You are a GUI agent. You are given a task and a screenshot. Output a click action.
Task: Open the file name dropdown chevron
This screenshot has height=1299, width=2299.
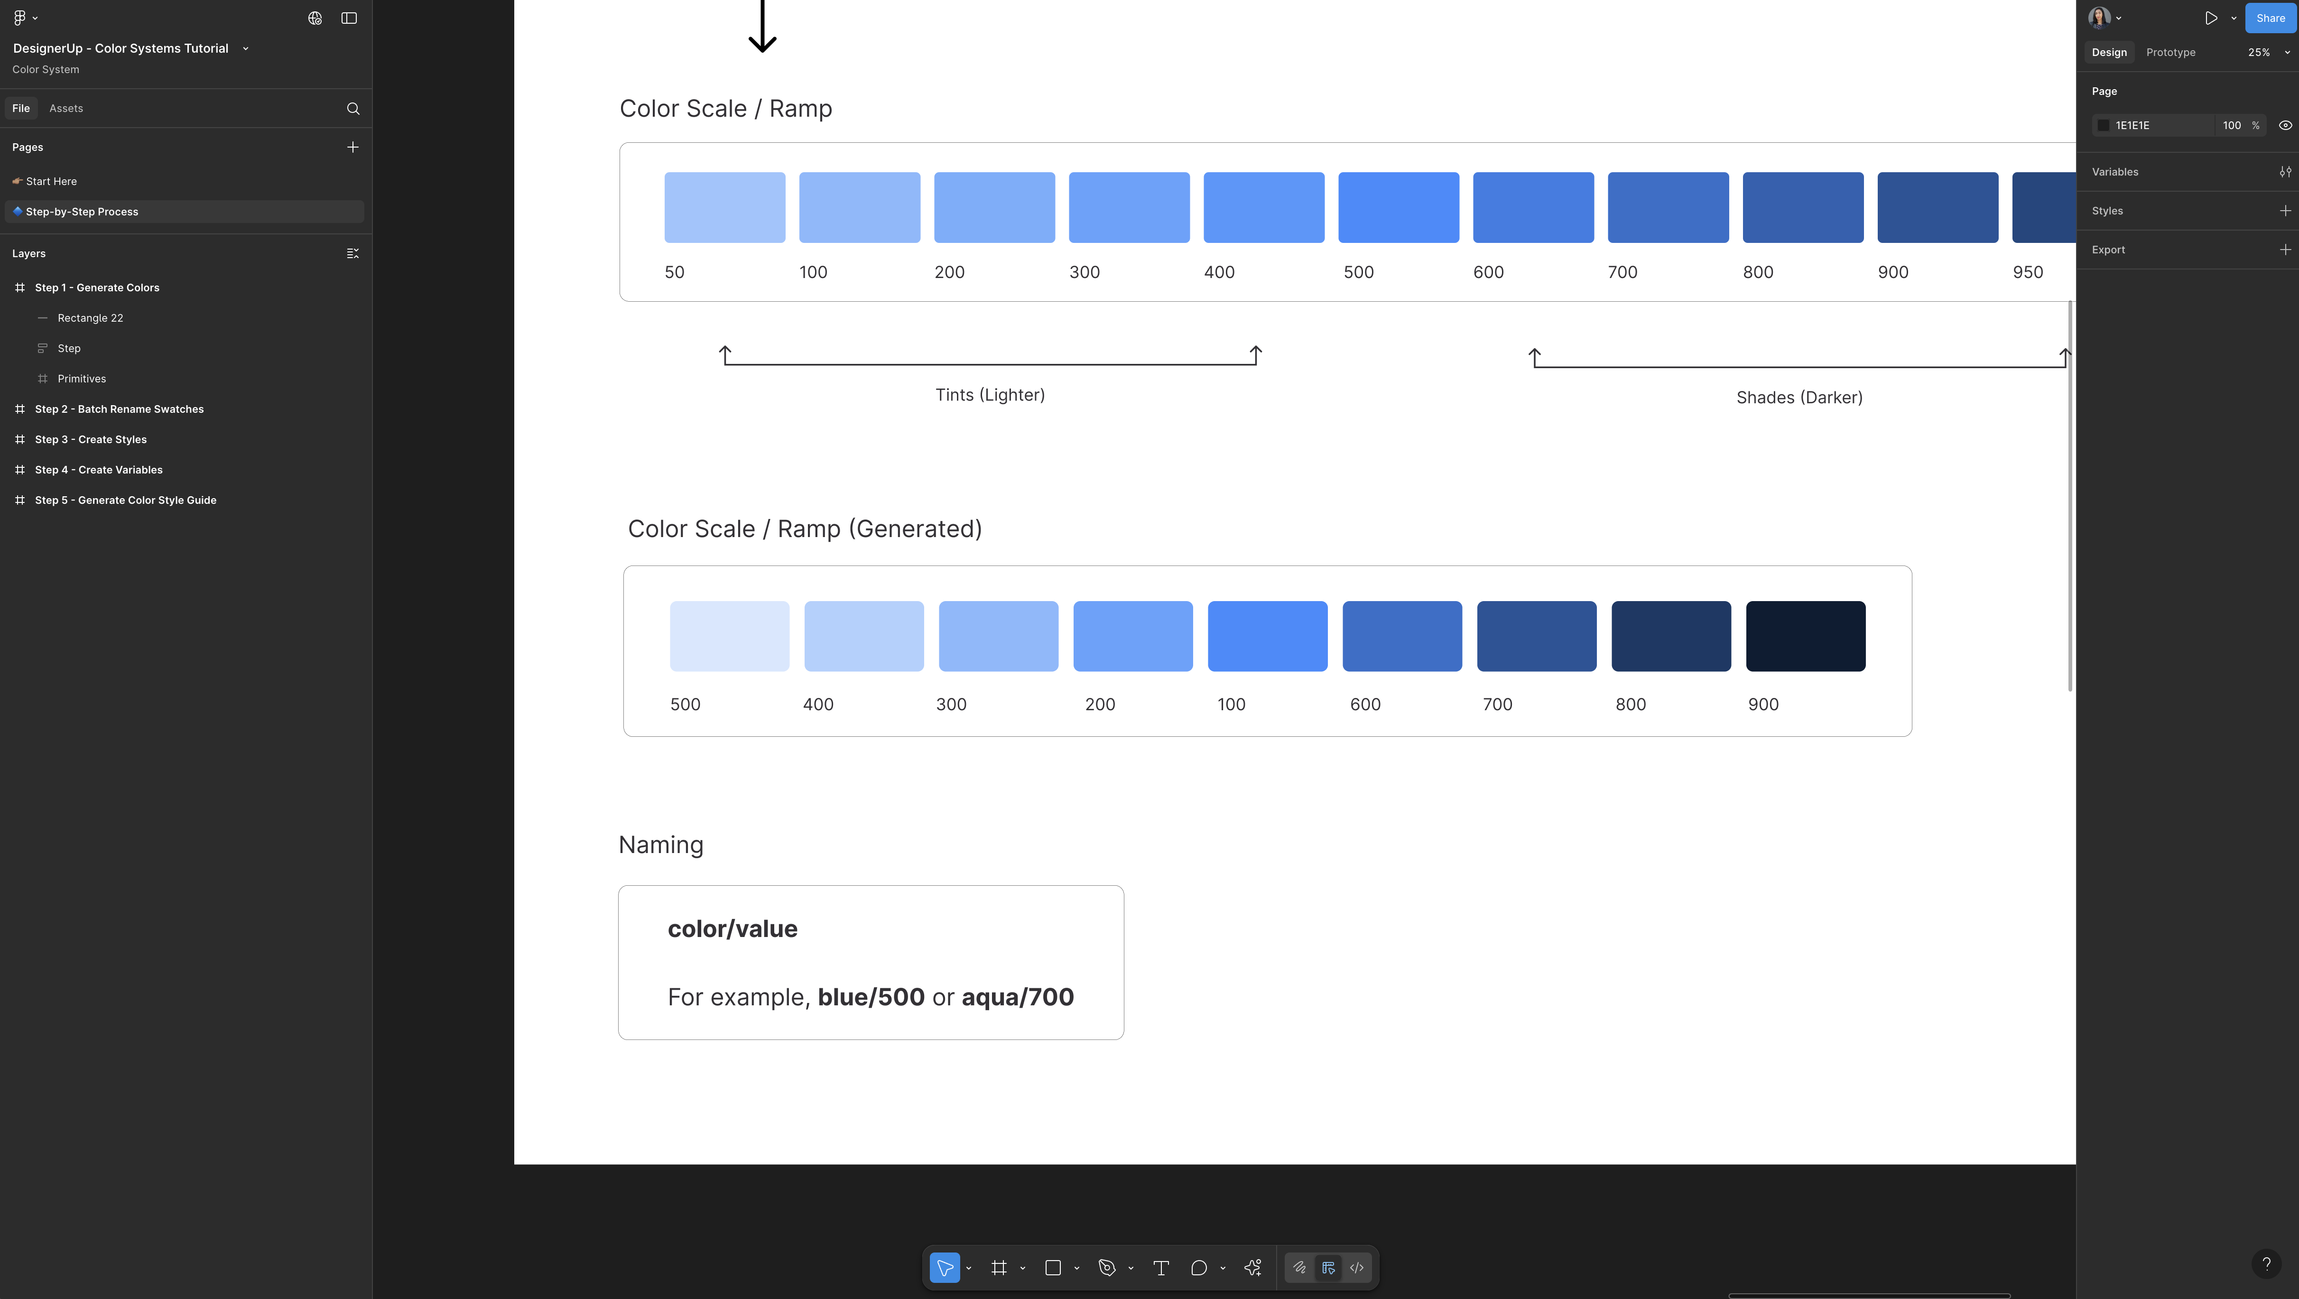click(245, 48)
